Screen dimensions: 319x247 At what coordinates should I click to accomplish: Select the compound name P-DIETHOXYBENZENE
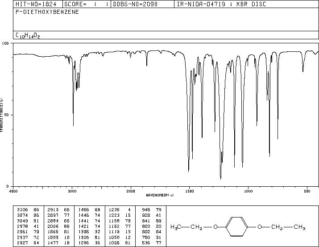point(47,12)
